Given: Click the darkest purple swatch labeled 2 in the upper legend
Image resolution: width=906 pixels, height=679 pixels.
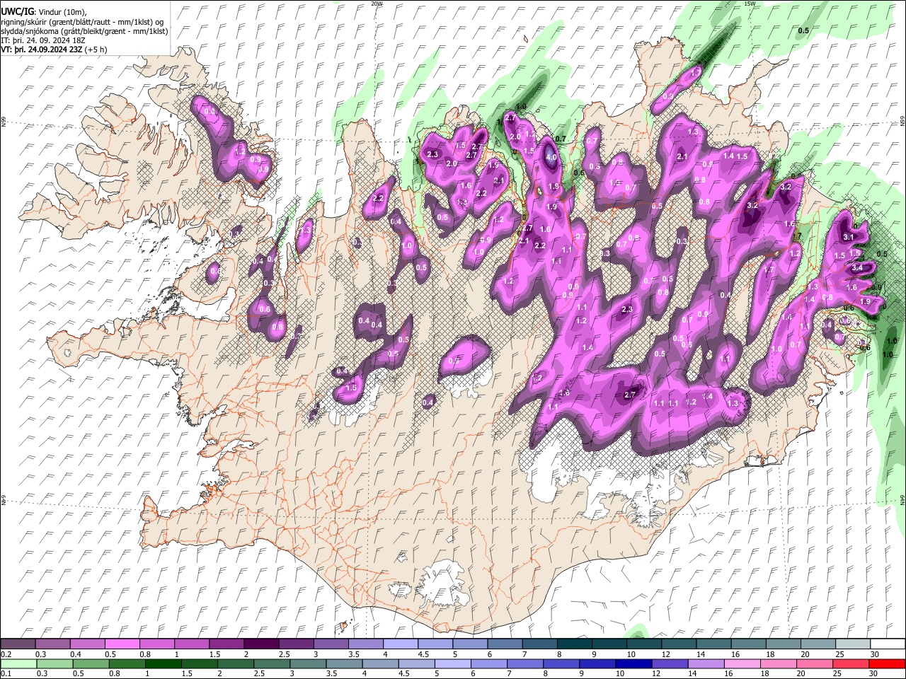Looking at the screenshot, I should 261,644.
